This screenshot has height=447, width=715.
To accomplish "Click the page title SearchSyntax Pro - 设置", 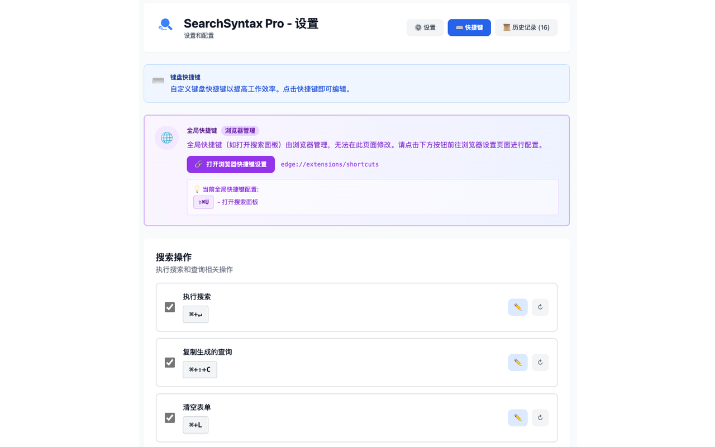I will tap(251, 23).
